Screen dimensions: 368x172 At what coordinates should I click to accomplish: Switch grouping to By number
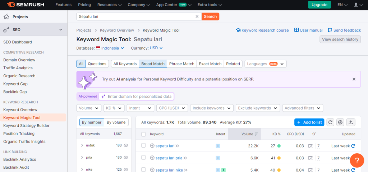coord(92,122)
